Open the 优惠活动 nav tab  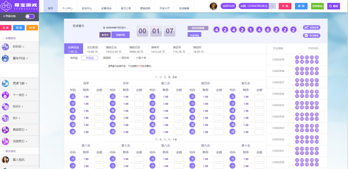pyautogui.click(x=106, y=6)
